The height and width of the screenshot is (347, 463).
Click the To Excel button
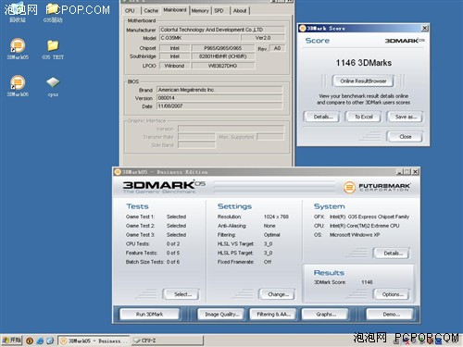pos(363,117)
